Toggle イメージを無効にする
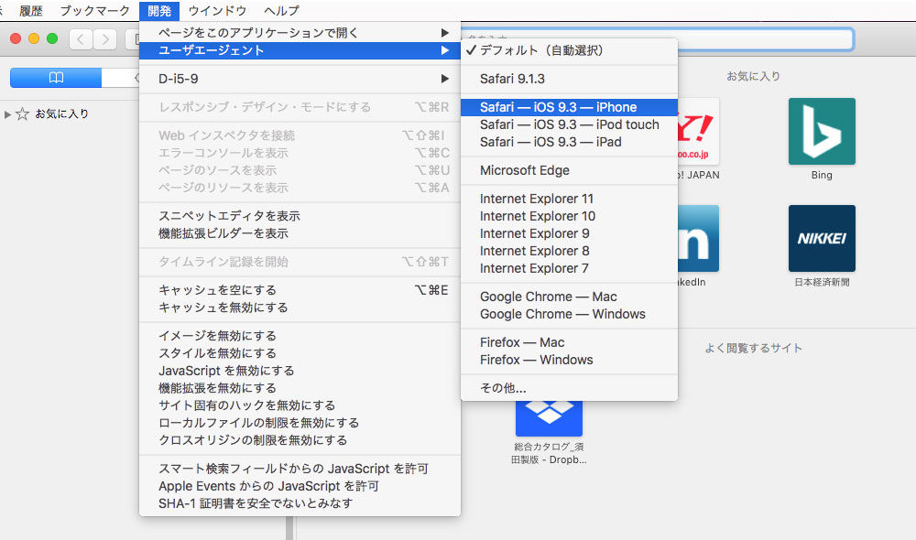This screenshot has width=916, height=540. (x=300, y=336)
